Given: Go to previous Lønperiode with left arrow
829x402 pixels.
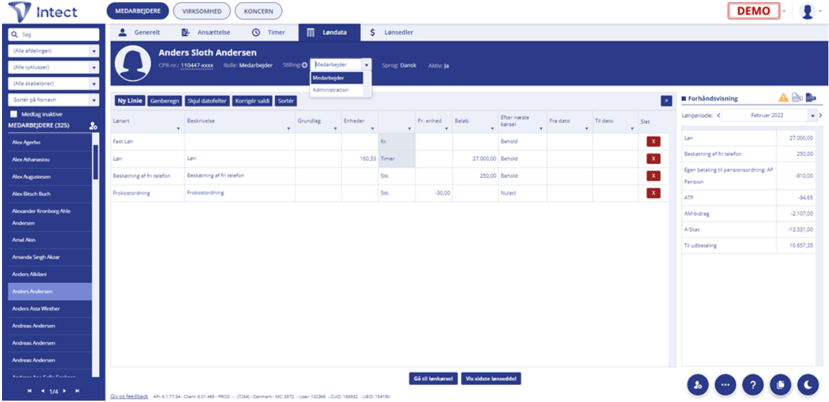Looking at the screenshot, I should point(718,115).
